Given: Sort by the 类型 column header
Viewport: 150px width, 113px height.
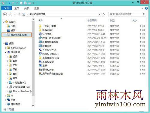Looking at the screenshot, I should (x=112, y=20).
